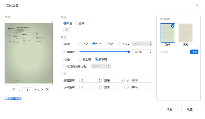Open 垂直距离 origin dropdown 中间
Viewport: 205px width, 119px height.
pyautogui.click(x=142, y=80)
